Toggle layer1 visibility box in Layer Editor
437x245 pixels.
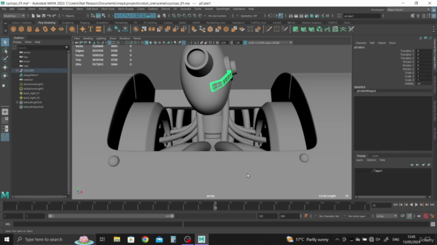click(358, 171)
